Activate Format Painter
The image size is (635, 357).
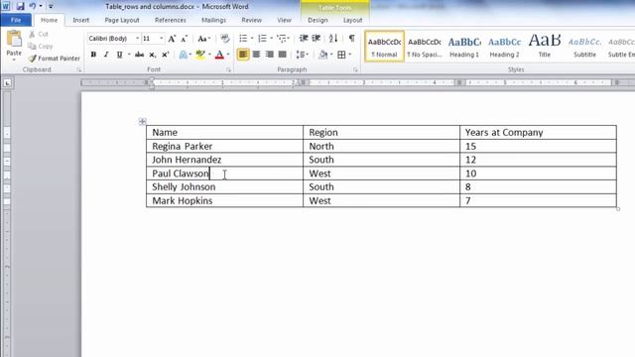tap(55, 59)
